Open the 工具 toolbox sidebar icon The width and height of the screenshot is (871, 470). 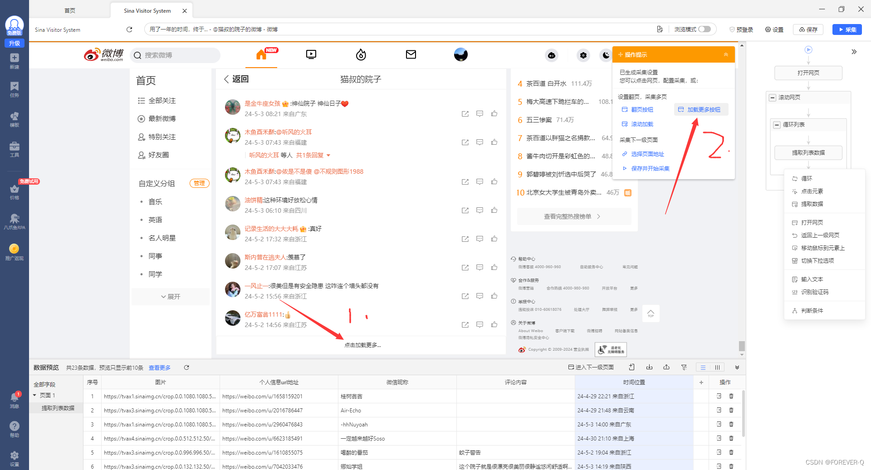[x=15, y=149]
